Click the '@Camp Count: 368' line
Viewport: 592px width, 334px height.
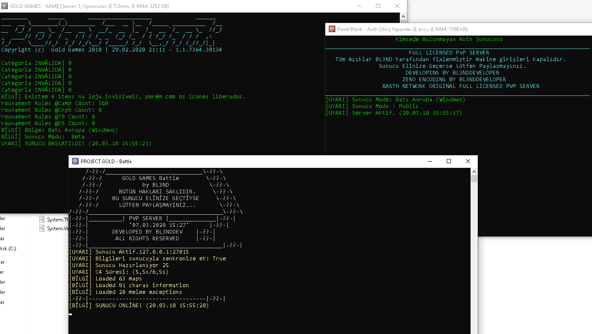click(54, 103)
